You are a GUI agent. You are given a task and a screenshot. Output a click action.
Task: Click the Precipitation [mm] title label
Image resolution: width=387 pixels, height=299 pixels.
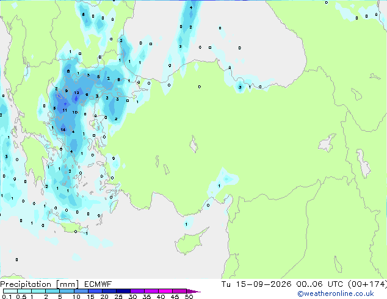tap(40, 284)
